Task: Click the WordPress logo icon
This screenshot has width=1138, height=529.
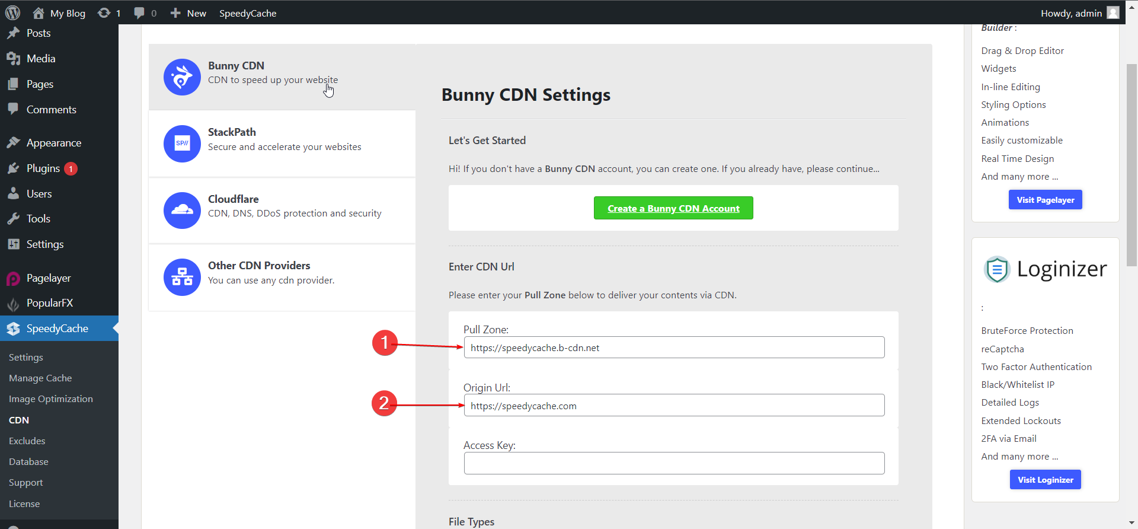Action: (12, 12)
